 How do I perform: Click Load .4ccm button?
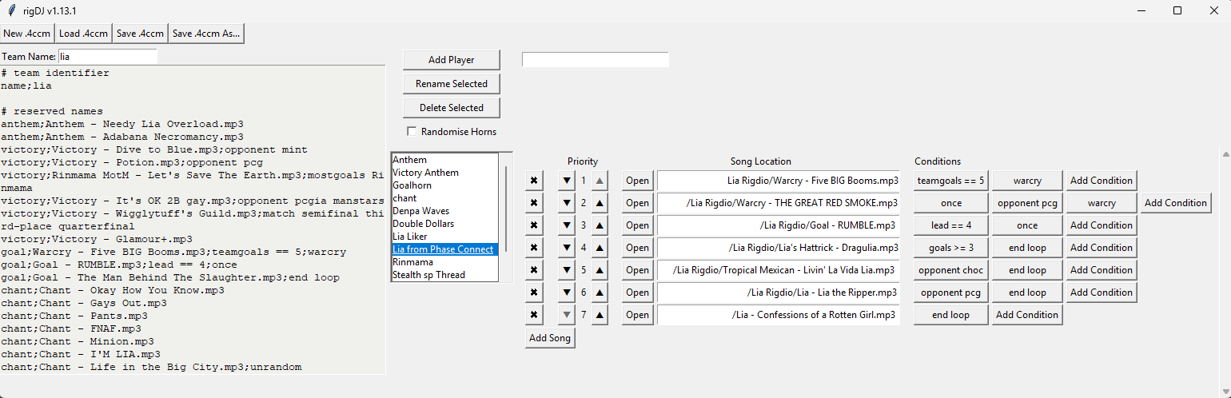click(84, 34)
